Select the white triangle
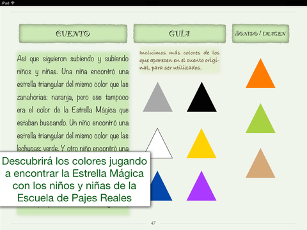Viewport: 307px width, 230px height. point(159,143)
